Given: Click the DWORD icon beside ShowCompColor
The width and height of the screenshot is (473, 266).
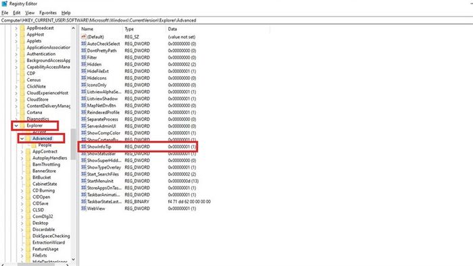Looking at the screenshot, I should pyautogui.click(x=84, y=133).
